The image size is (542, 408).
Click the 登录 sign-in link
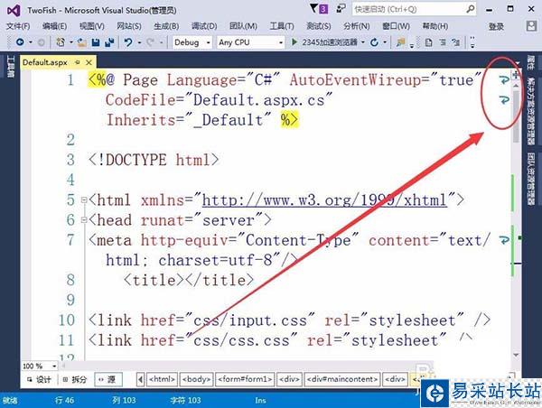tap(496, 26)
